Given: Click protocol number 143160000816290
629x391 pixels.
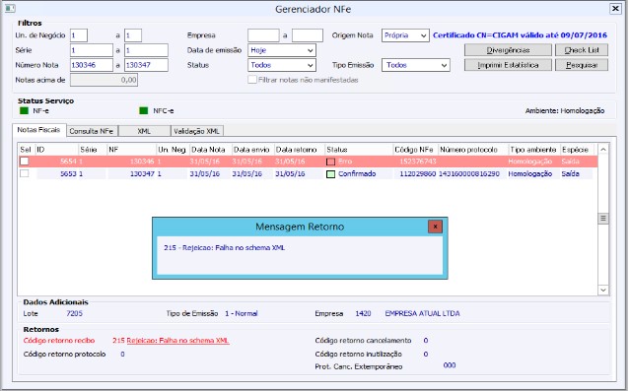Looking at the screenshot, I should point(469,174).
